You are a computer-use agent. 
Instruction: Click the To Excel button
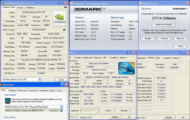tap(164, 39)
